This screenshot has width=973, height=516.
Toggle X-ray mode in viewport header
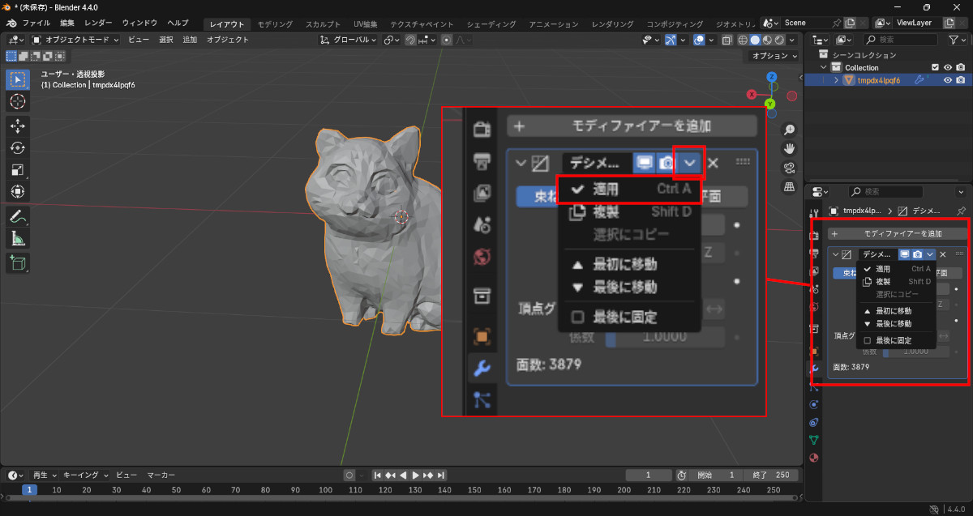click(x=727, y=40)
